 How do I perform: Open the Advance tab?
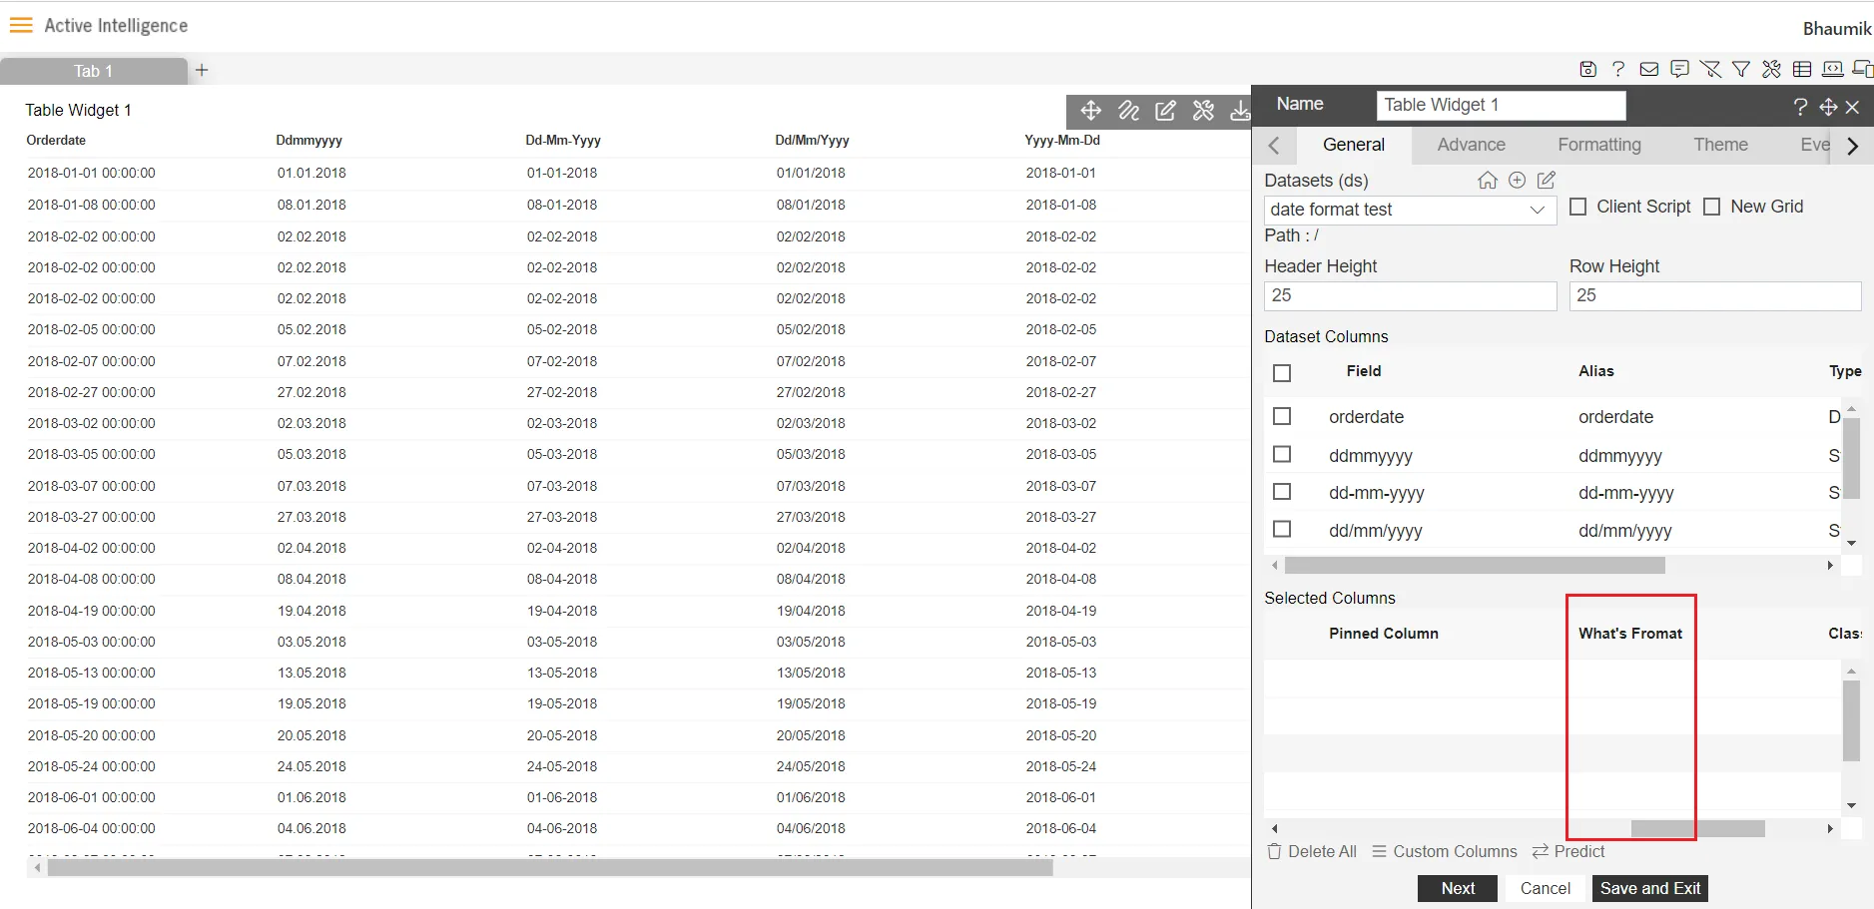1471,145
